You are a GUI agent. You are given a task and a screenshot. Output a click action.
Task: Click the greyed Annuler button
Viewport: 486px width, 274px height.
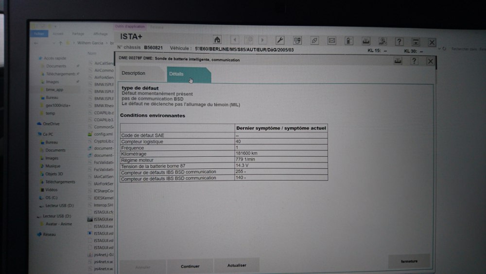(x=143, y=267)
